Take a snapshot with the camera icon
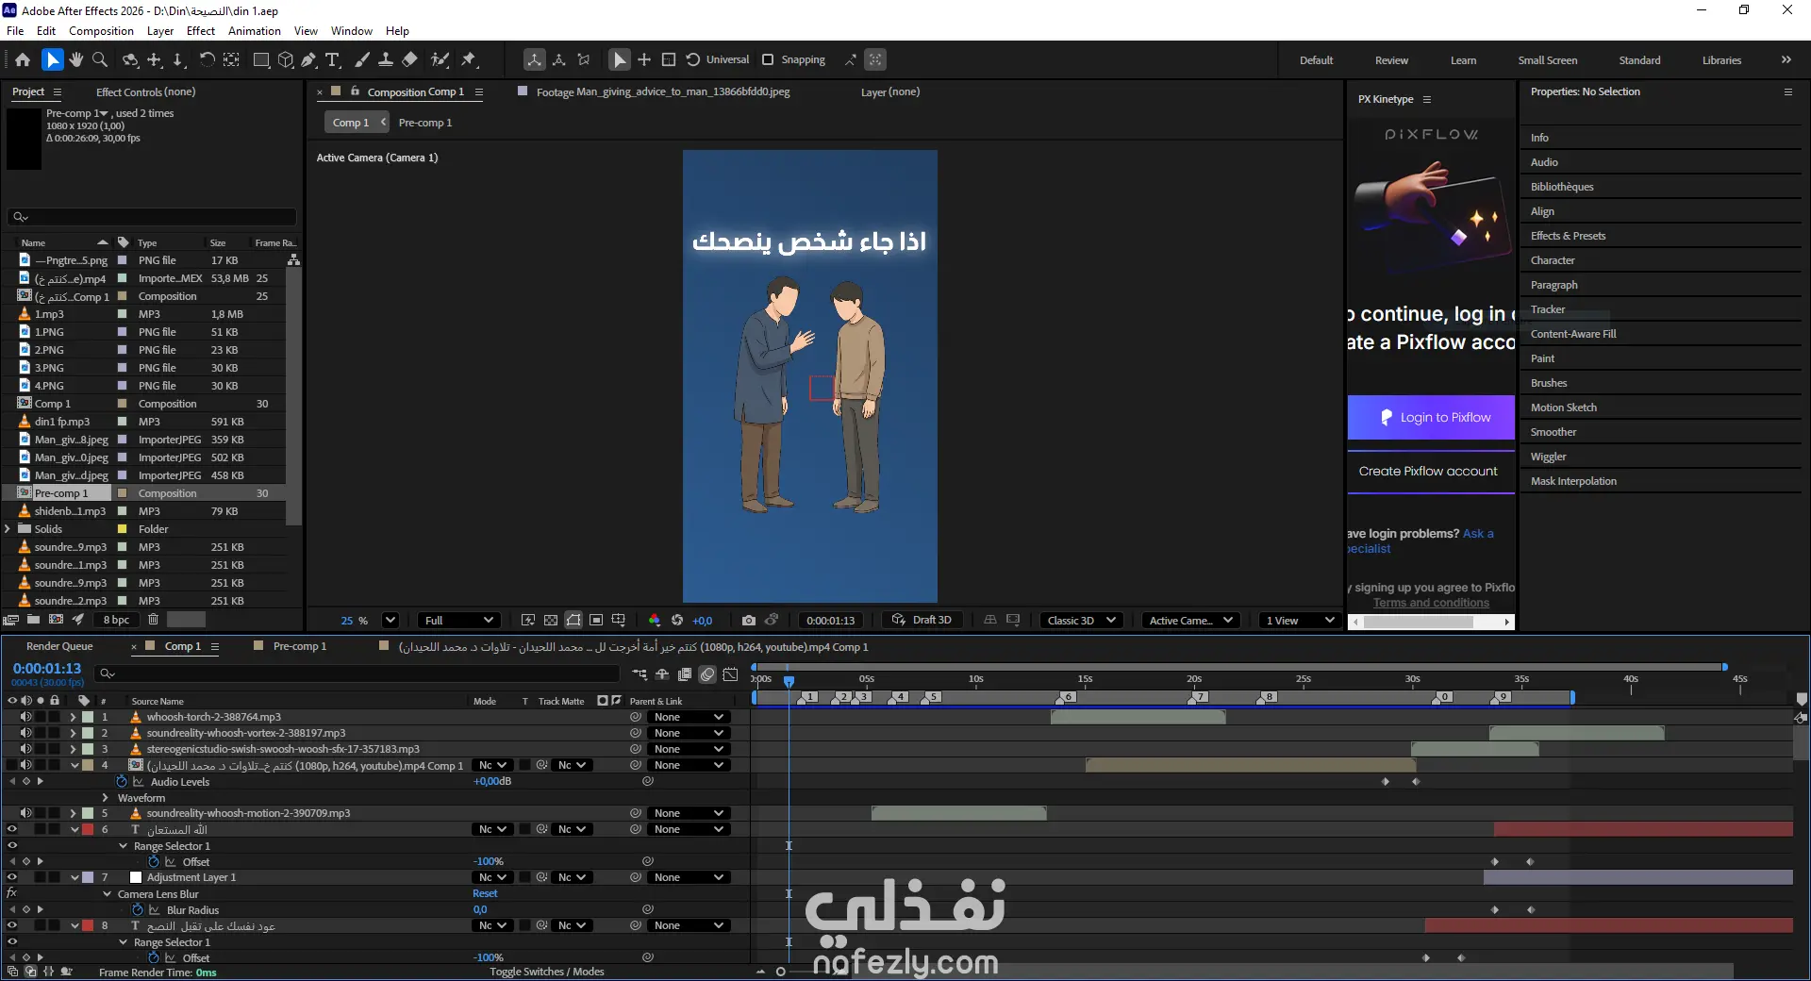Viewport: 1811px width, 981px height. click(749, 620)
